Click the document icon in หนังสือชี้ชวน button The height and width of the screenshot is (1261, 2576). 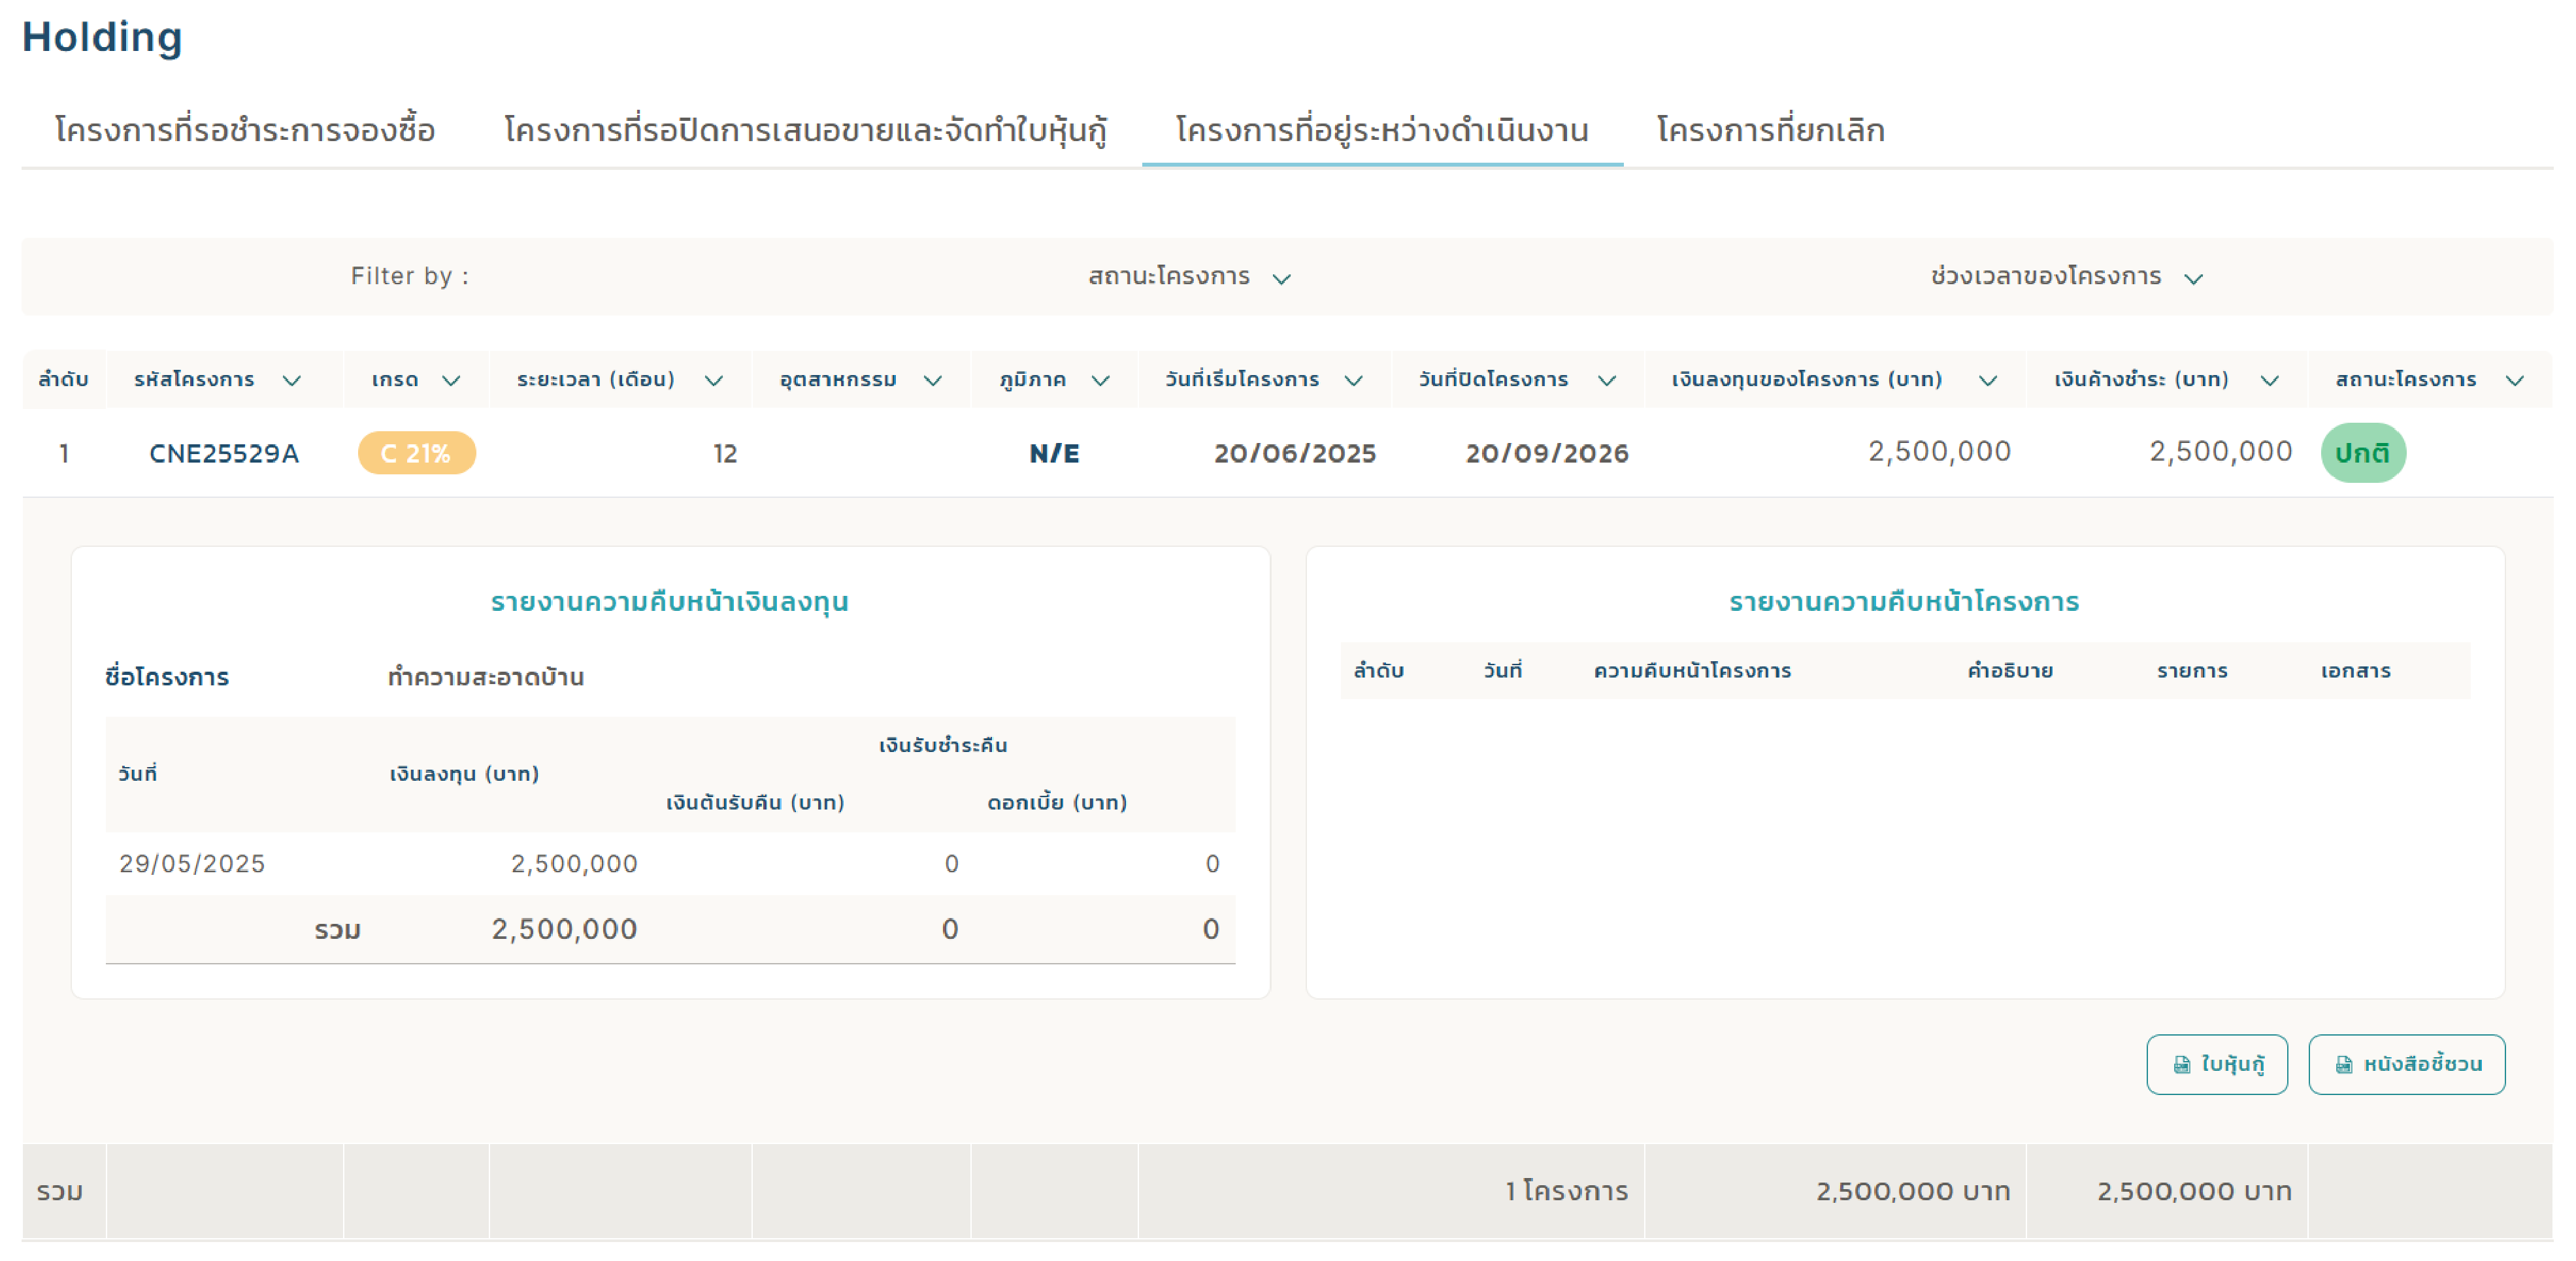2344,1066
